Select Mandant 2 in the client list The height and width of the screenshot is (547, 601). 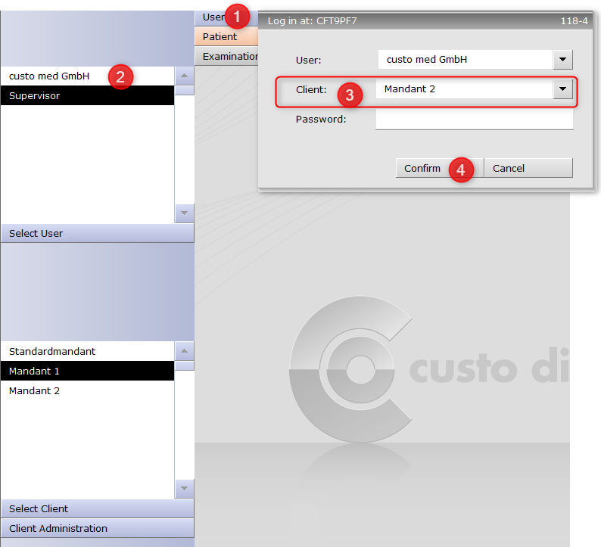click(87, 390)
